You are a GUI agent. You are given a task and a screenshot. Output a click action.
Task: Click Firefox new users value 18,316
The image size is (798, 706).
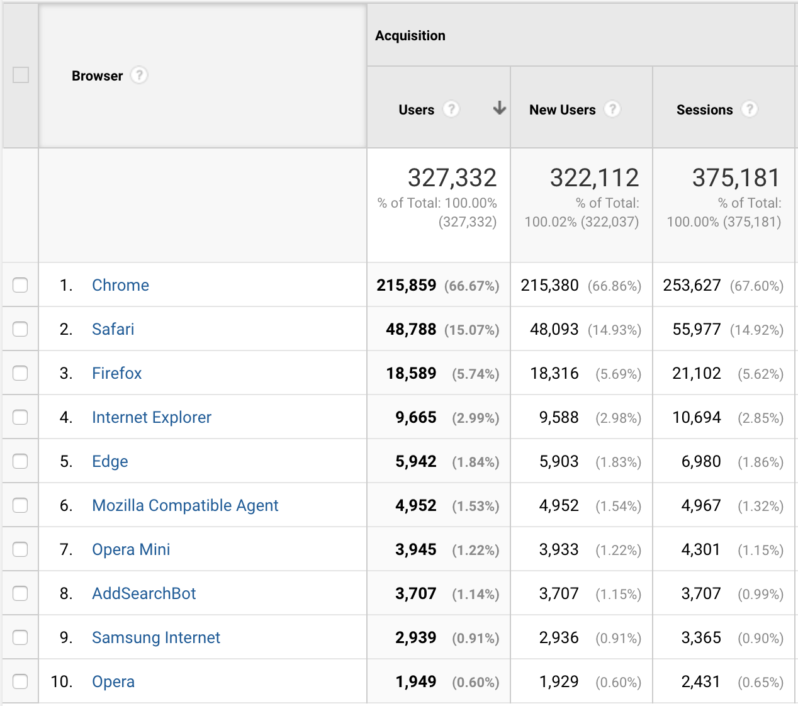554,373
